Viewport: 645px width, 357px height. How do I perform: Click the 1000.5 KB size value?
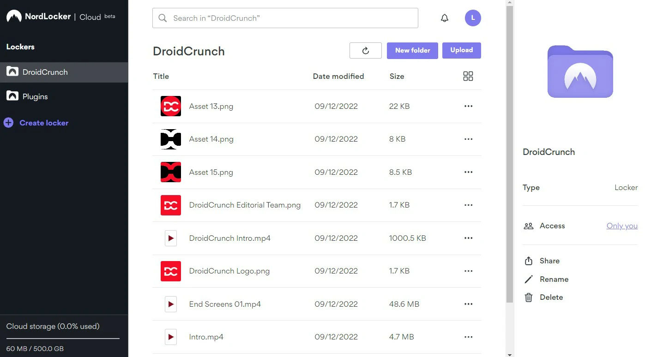click(408, 238)
